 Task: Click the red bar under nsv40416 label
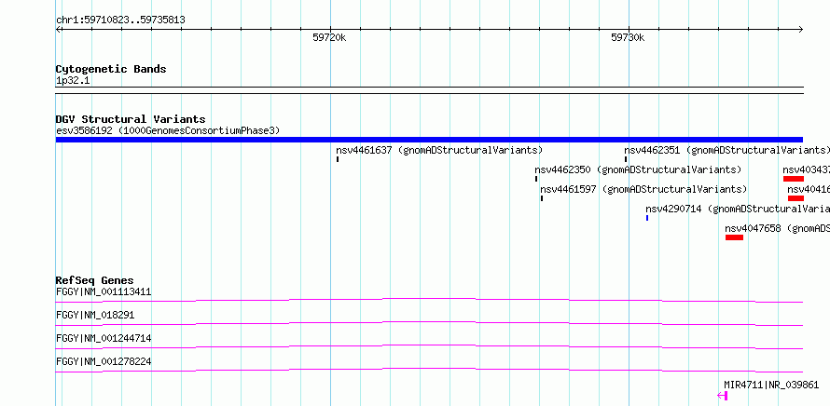(x=795, y=198)
